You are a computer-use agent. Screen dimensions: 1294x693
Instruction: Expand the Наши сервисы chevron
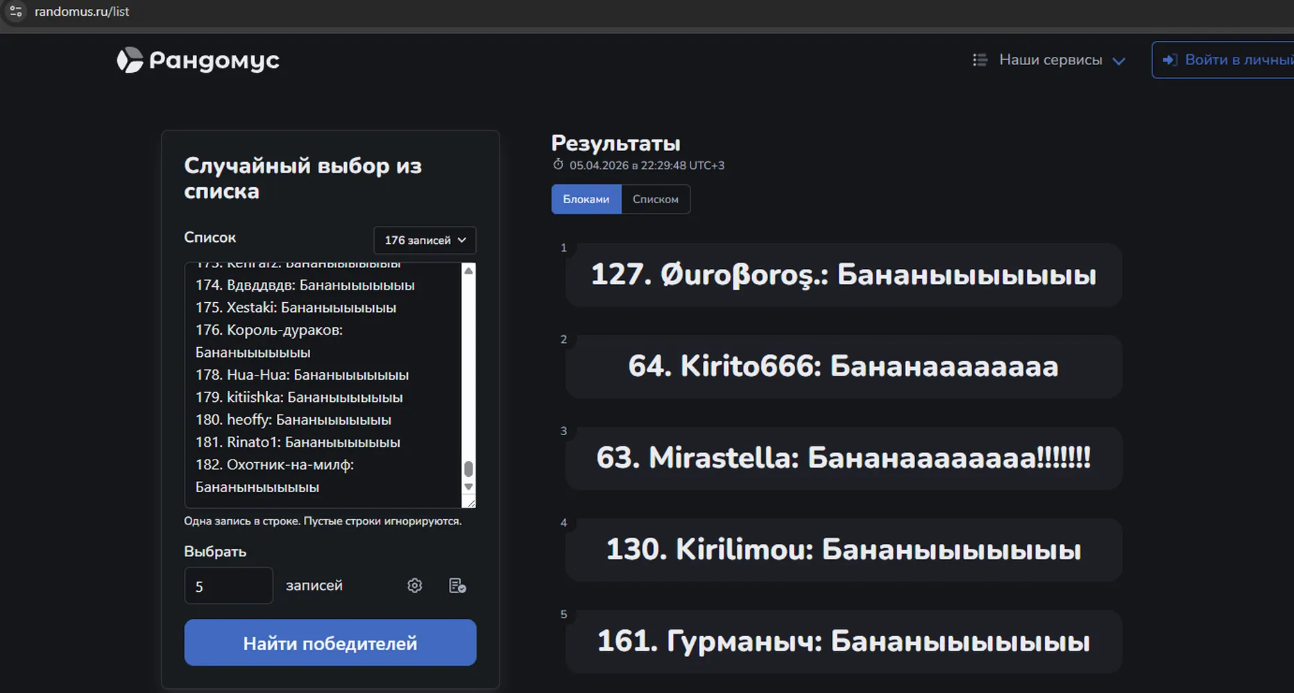(x=1118, y=61)
